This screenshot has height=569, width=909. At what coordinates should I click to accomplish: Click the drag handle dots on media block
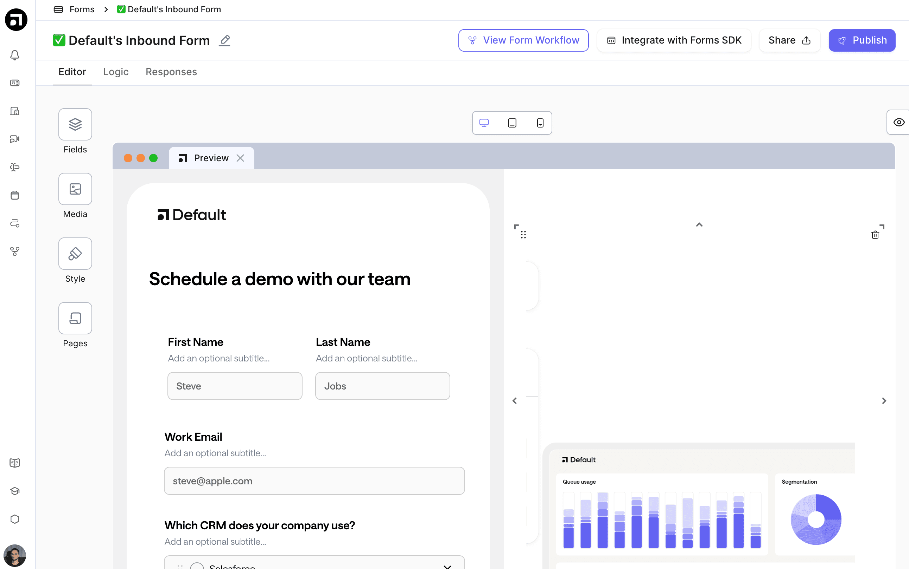(523, 235)
